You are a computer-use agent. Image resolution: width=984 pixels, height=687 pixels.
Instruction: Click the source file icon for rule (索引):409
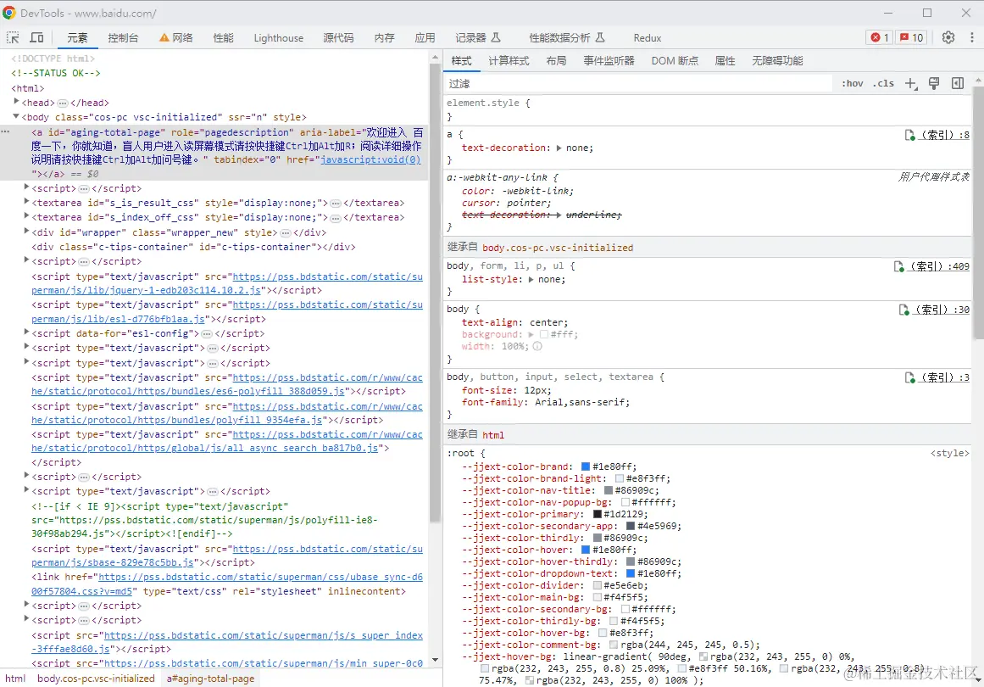[898, 266]
